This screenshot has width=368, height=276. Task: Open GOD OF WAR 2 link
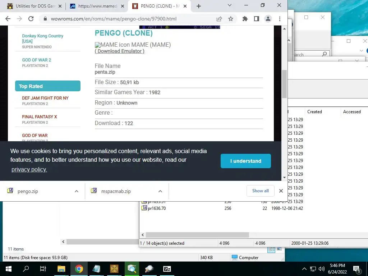[36, 60]
